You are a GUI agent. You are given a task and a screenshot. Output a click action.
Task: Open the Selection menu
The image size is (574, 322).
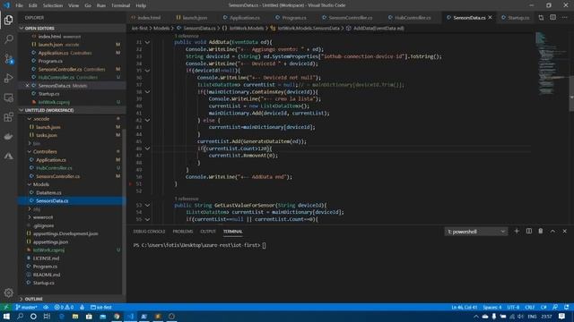[53, 5]
